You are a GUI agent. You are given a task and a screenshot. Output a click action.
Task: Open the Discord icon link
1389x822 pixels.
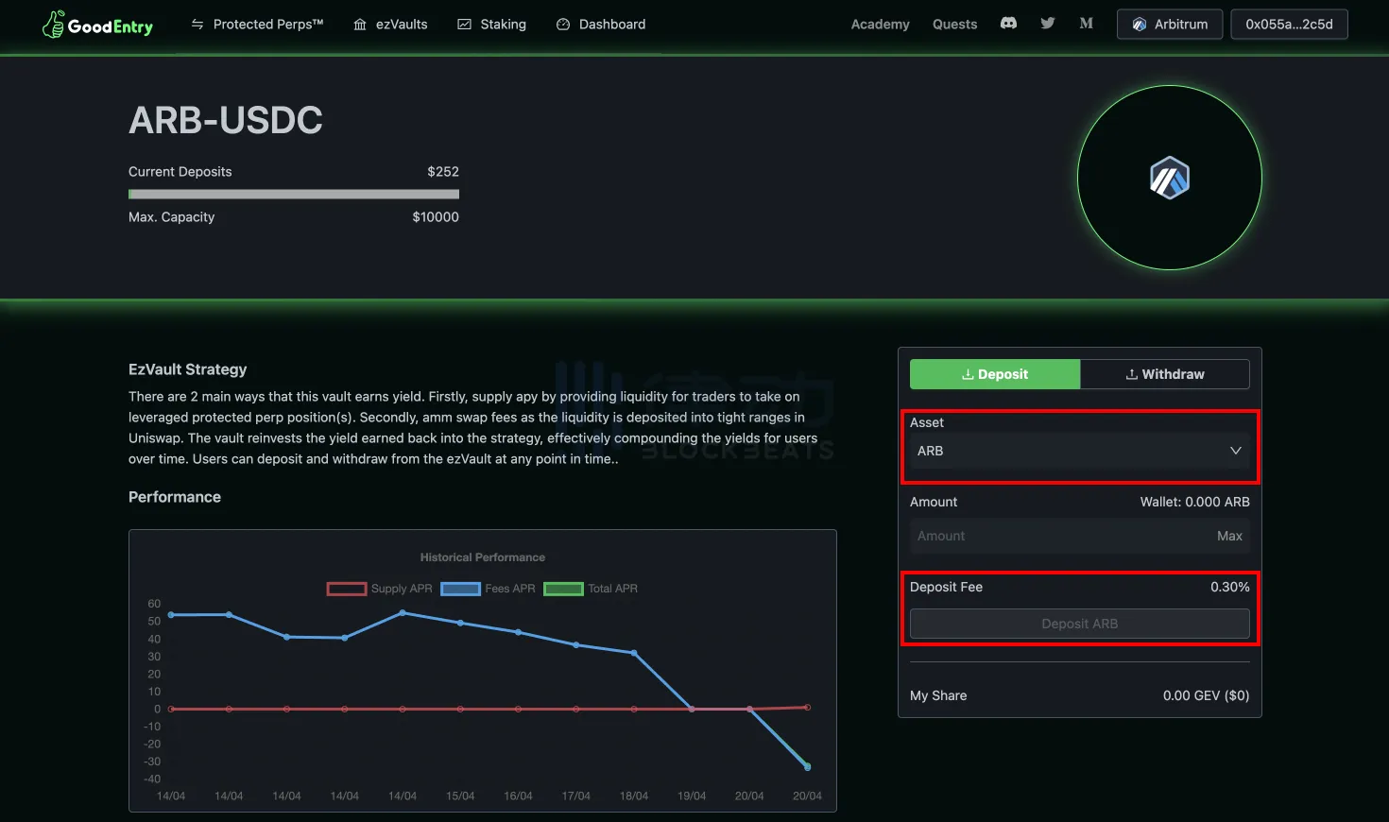point(1008,24)
